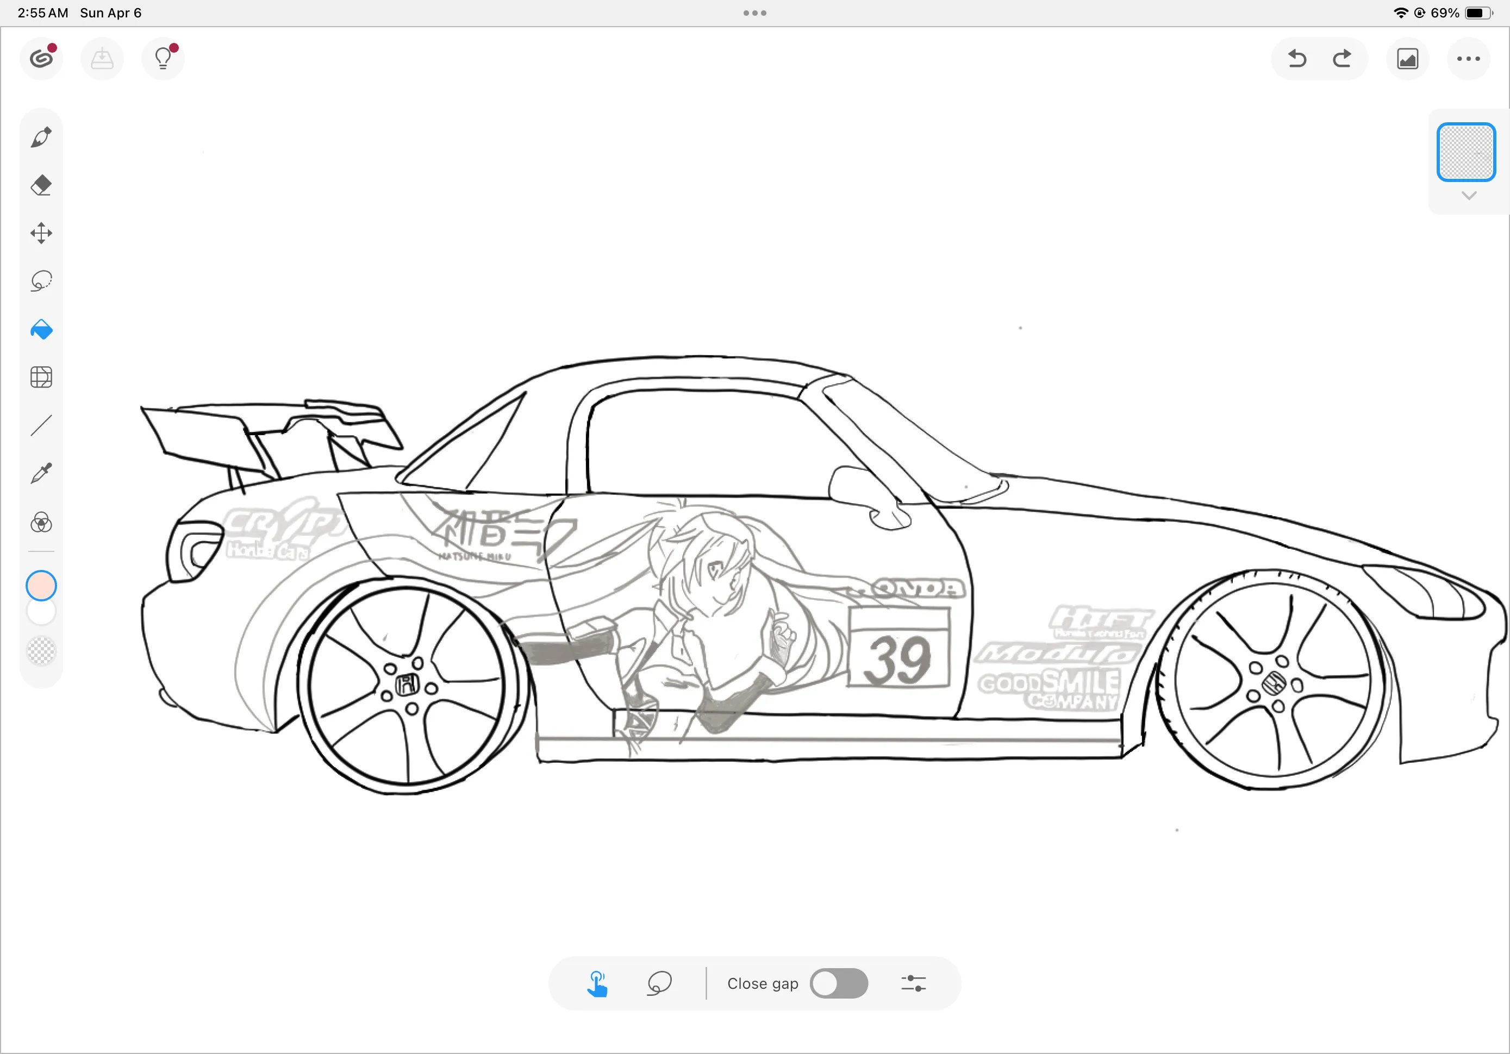Viewport: 1510px width, 1054px height.
Task: Select the brush tool in left toolbar
Action: (x=41, y=137)
